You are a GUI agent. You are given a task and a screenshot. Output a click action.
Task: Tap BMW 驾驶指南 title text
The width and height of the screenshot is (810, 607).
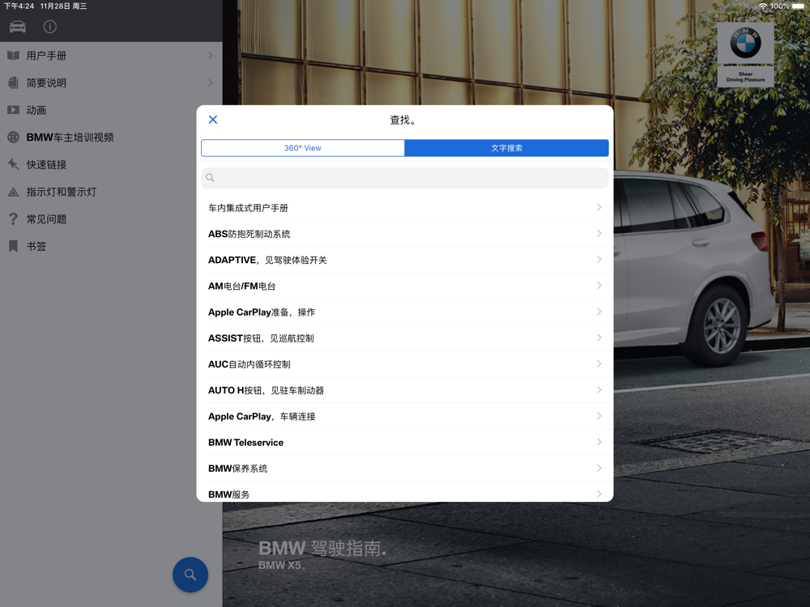pos(322,548)
